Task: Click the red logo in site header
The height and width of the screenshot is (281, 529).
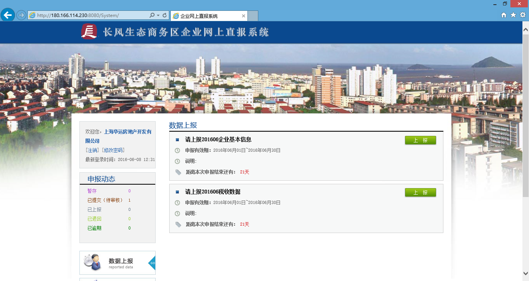Action: coord(89,32)
